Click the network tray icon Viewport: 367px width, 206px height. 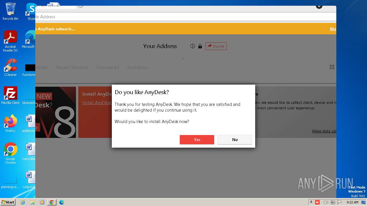333,202
